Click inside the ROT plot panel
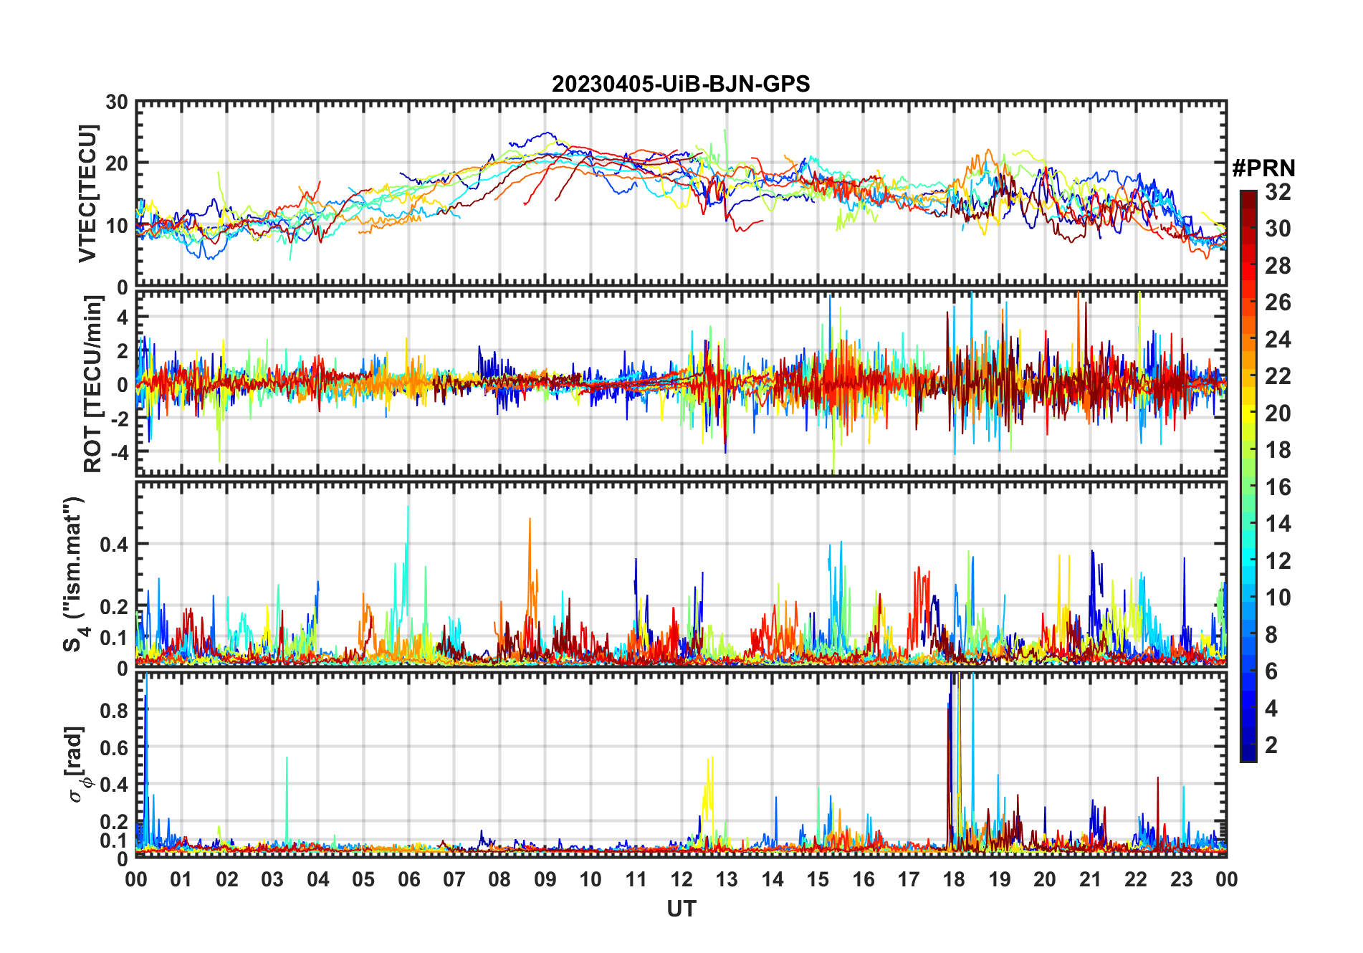 pyautogui.click(x=681, y=383)
